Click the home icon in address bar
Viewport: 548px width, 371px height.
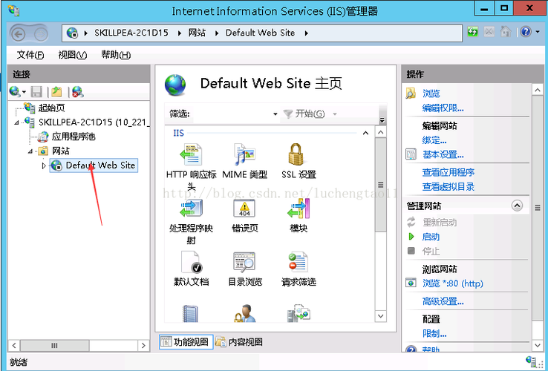[506, 32]
